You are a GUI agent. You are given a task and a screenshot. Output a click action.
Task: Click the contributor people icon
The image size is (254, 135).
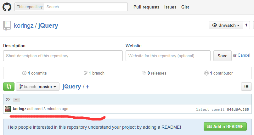click(x=206, y=73)
